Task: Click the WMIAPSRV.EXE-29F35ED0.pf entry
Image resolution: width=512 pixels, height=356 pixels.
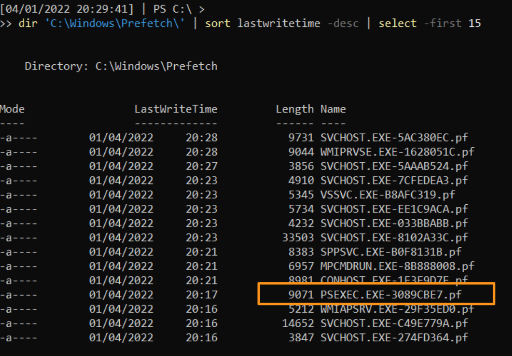Action: tap(397, 309)
